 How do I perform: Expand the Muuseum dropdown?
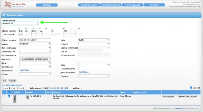pos(35,59)
